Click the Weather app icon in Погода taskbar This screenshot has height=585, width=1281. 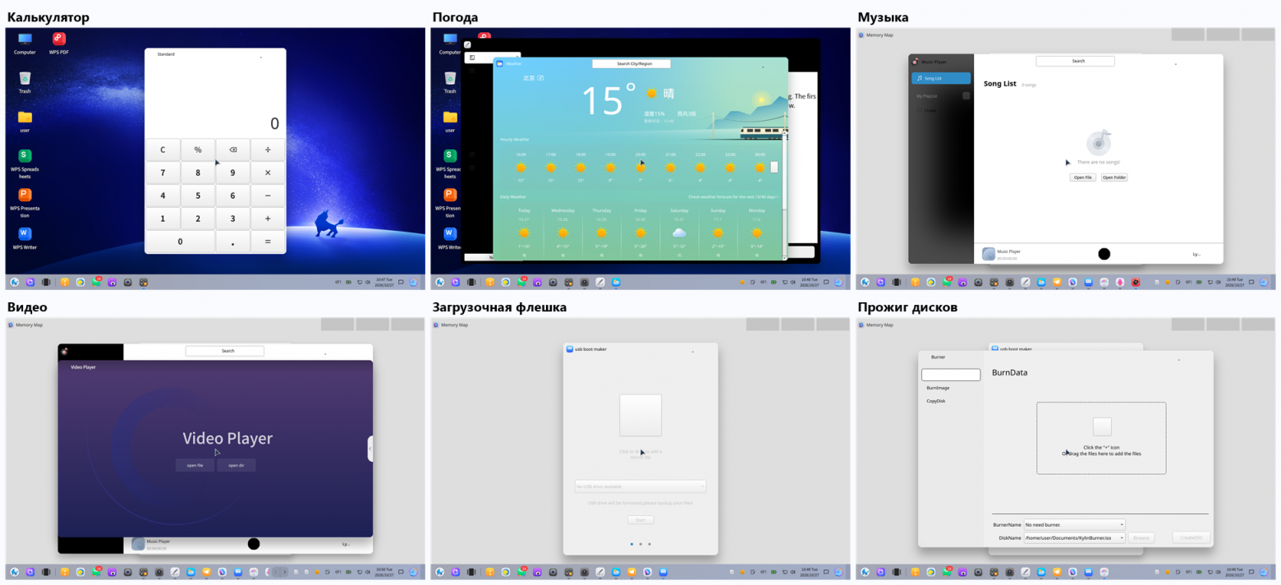pos(616,283)
